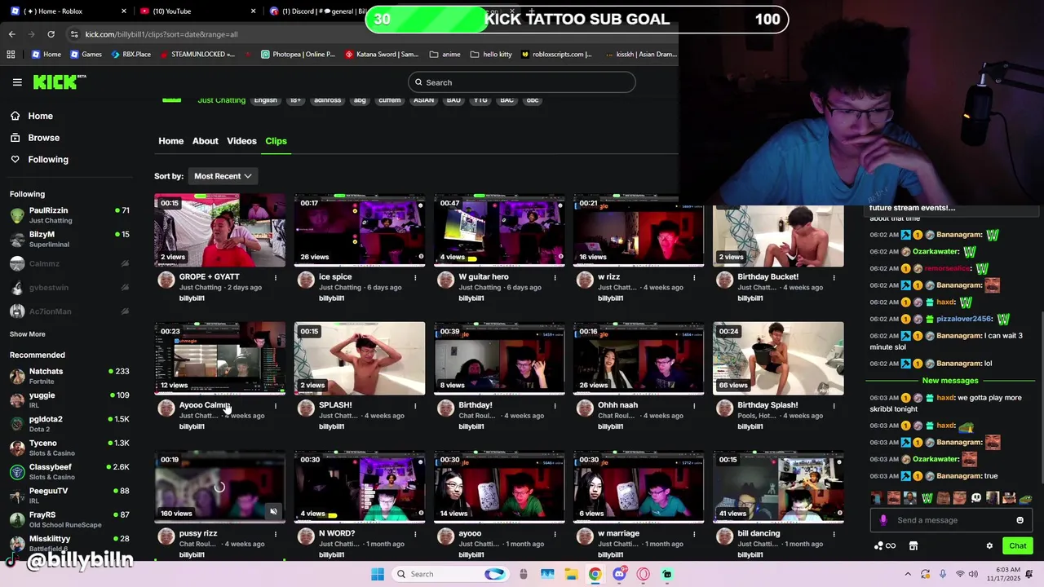Viewport: 1044px width, 587px height.
Task: Open chat settings gear icon
Action: click(x=989, y=546)
